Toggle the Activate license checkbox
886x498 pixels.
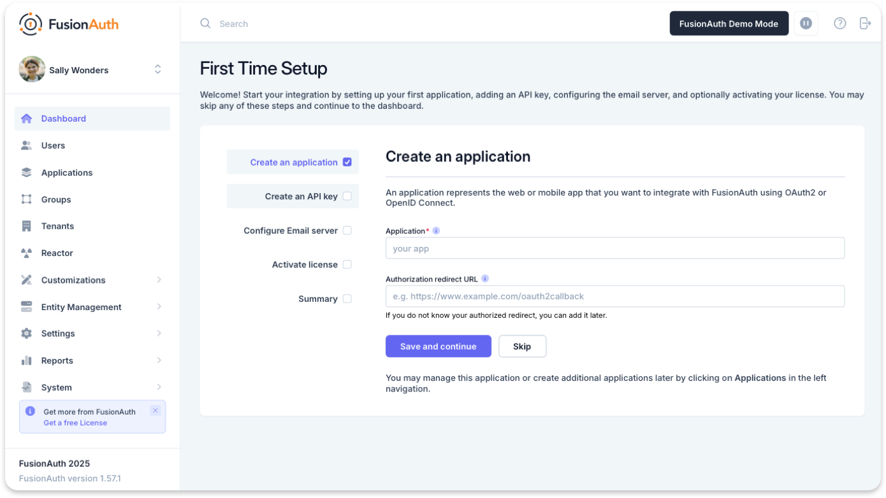pos(347,264)
